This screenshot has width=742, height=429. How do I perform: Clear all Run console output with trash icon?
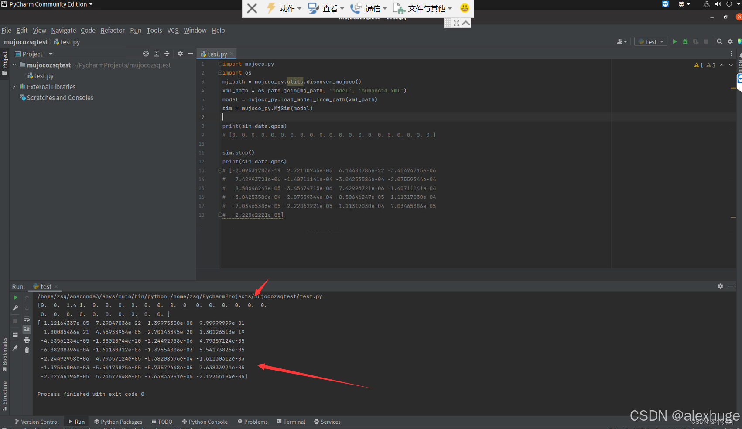[x=27, y=350]
